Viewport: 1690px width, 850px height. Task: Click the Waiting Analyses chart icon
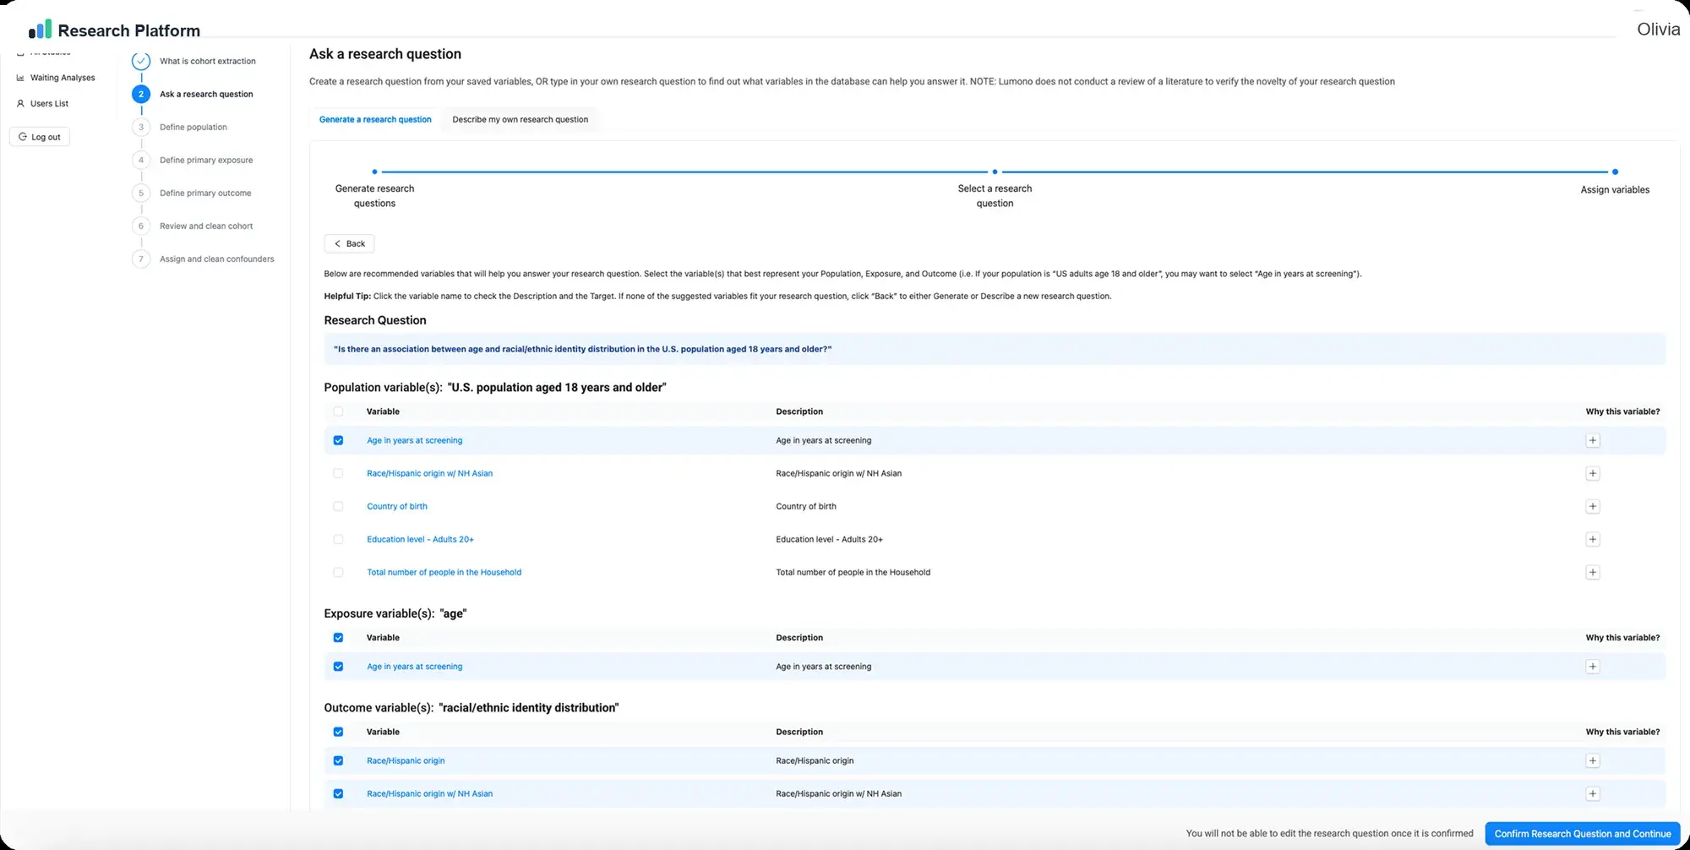point(20,78)
